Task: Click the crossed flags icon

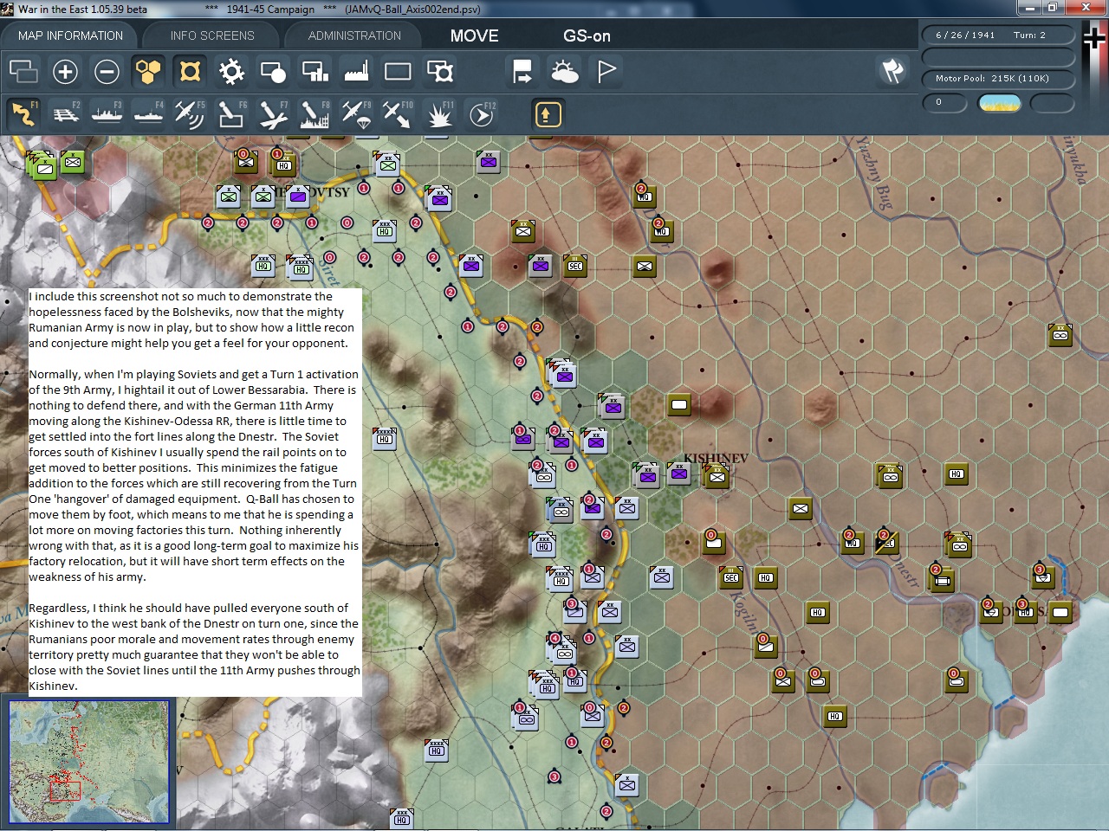Action: [x=893, y=71]
